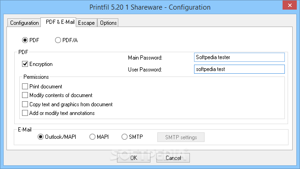Click the User Password: label
Screen dimensions: 300x169
click(145, 70)
